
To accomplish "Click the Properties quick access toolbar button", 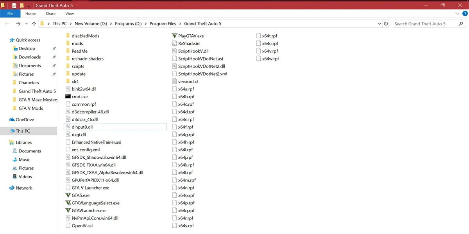I will 14,6.
